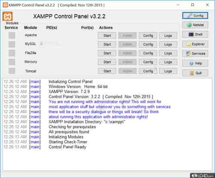Toggle the Apache service checkbox
The height and width of the screenshot is (178, 215).
(12, 35)
